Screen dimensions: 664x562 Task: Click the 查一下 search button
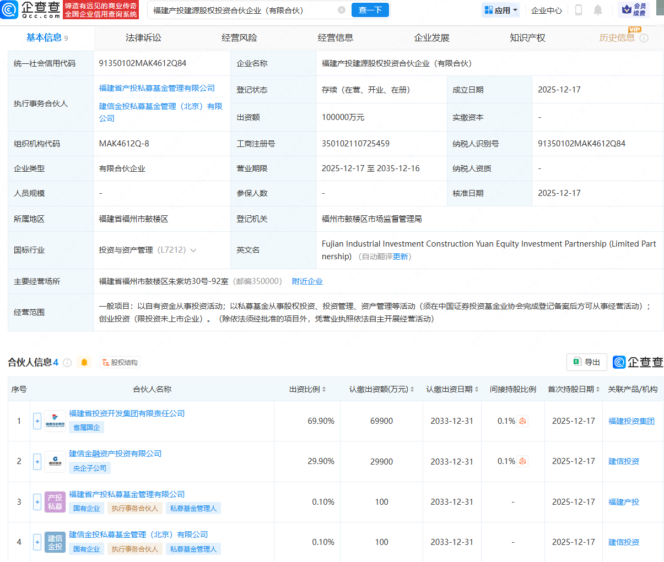coord(370,10)
